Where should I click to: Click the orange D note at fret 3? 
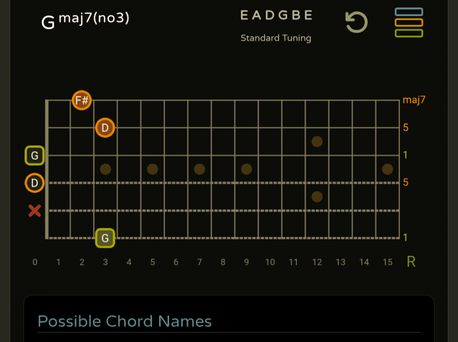(105, 128)
